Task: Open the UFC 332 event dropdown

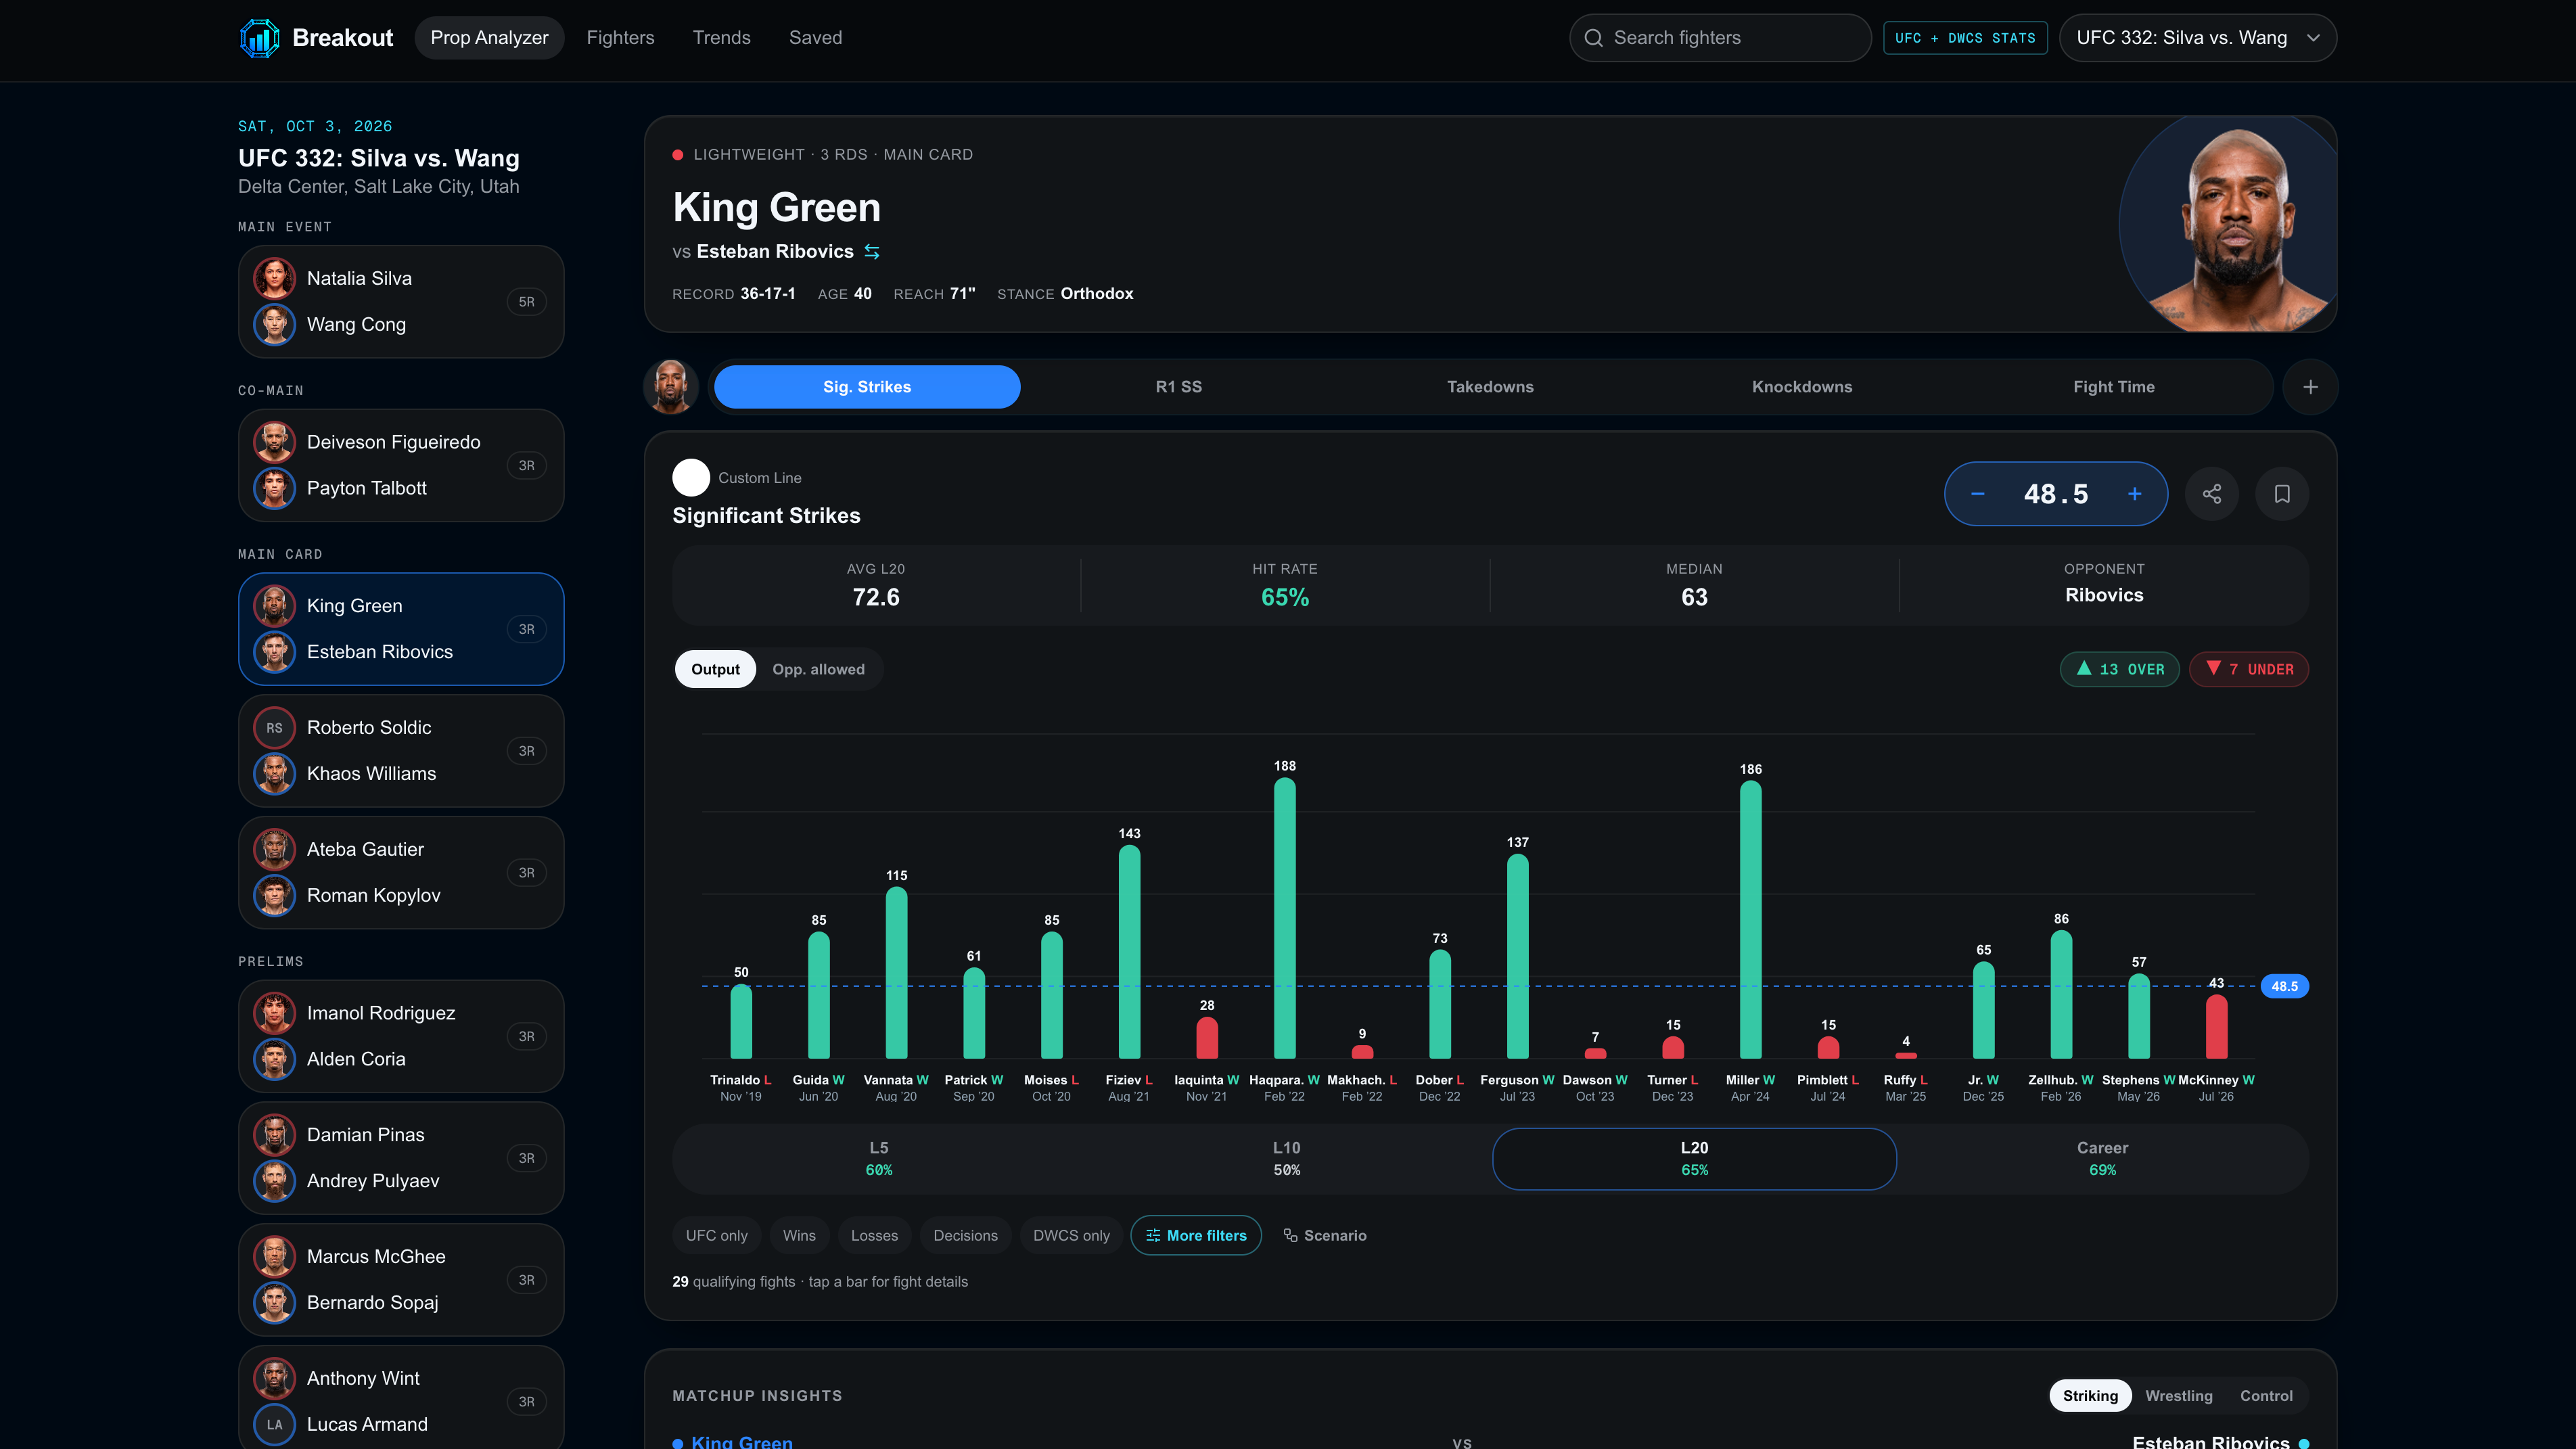Action: coord(2197,38)
